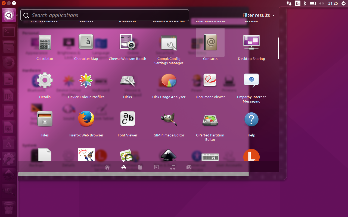
Task: Open the Contacts app
Action: coord(210,42)
